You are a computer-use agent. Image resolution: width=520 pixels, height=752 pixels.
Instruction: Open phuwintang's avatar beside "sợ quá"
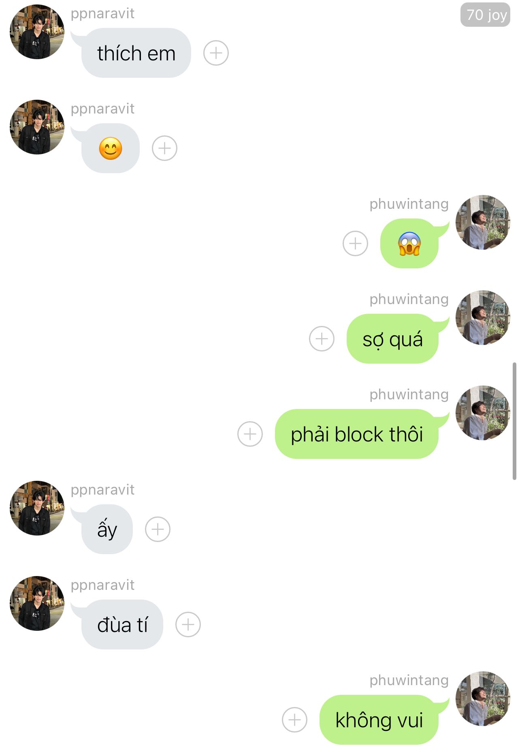tap(483, 317)
